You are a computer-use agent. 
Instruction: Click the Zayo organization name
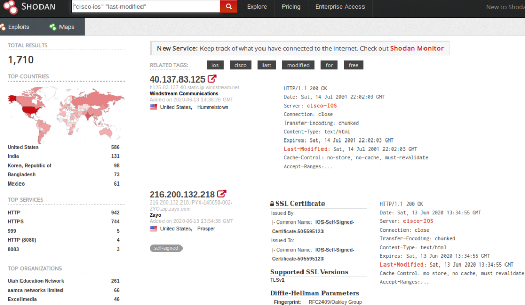pyautogui.click(x=155, y=215)
